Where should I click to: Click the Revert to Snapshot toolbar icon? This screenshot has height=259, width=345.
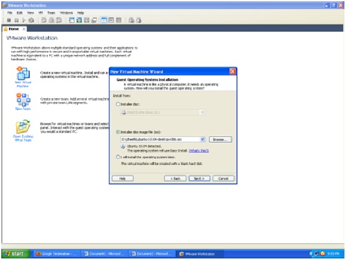point(52,20)
